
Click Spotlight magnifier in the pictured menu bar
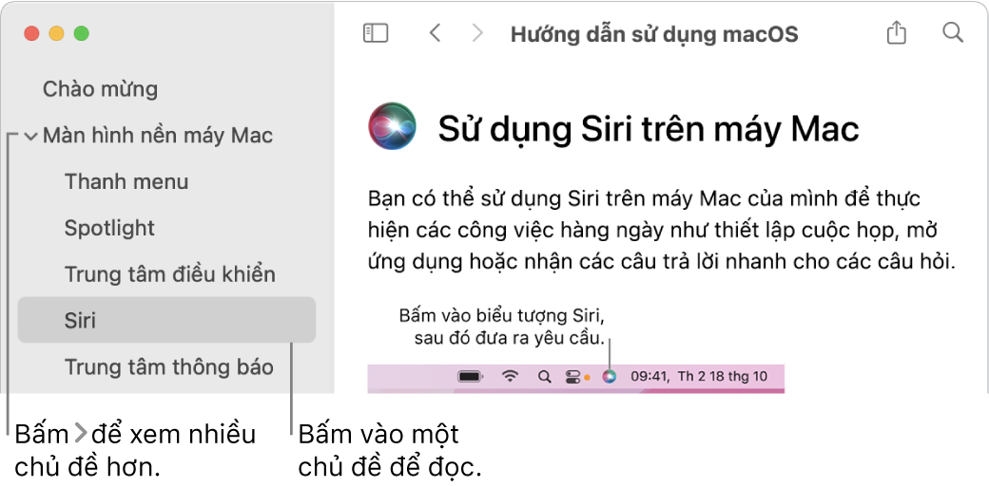point(544,377)
